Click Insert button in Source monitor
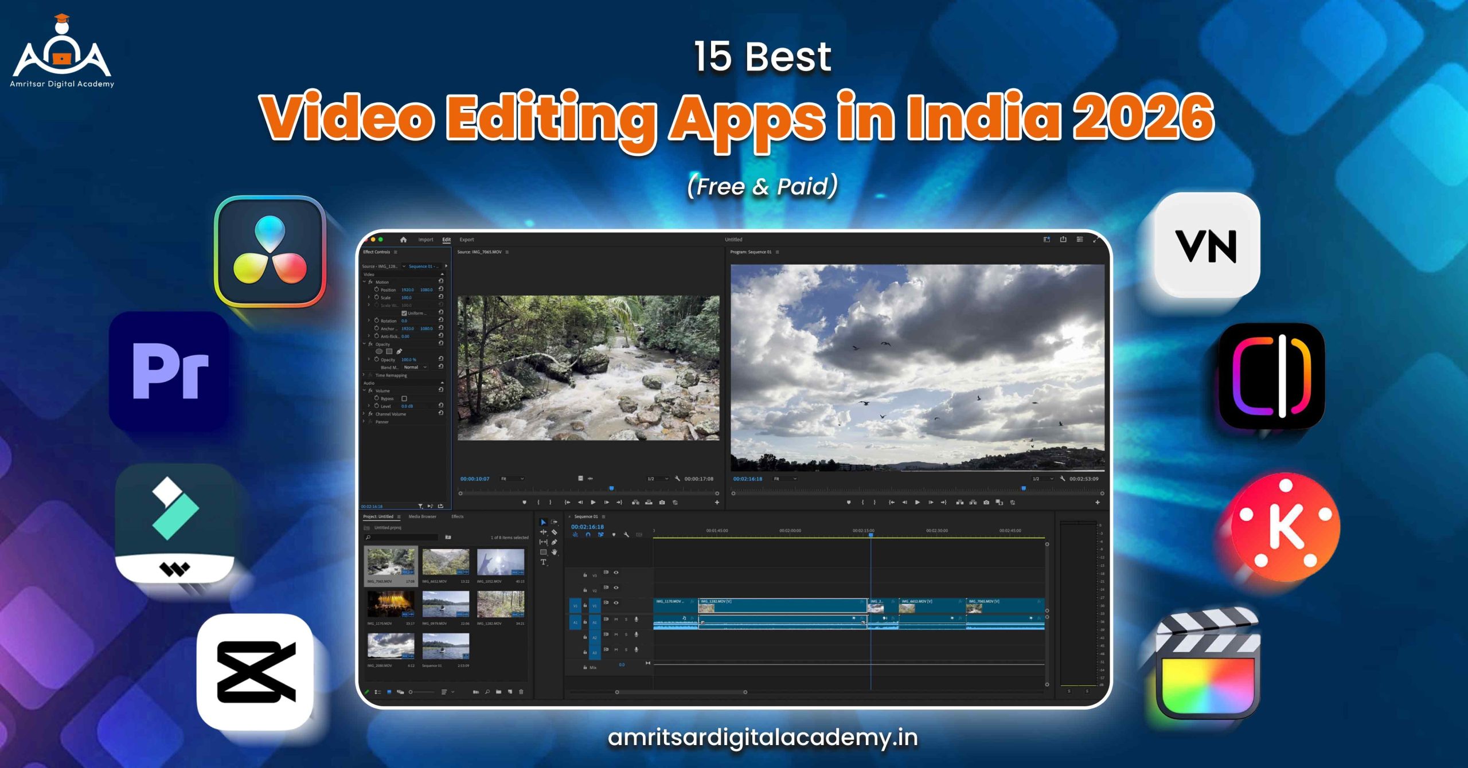The width and height of the screenshot is (1468, 768). (635, 502)
